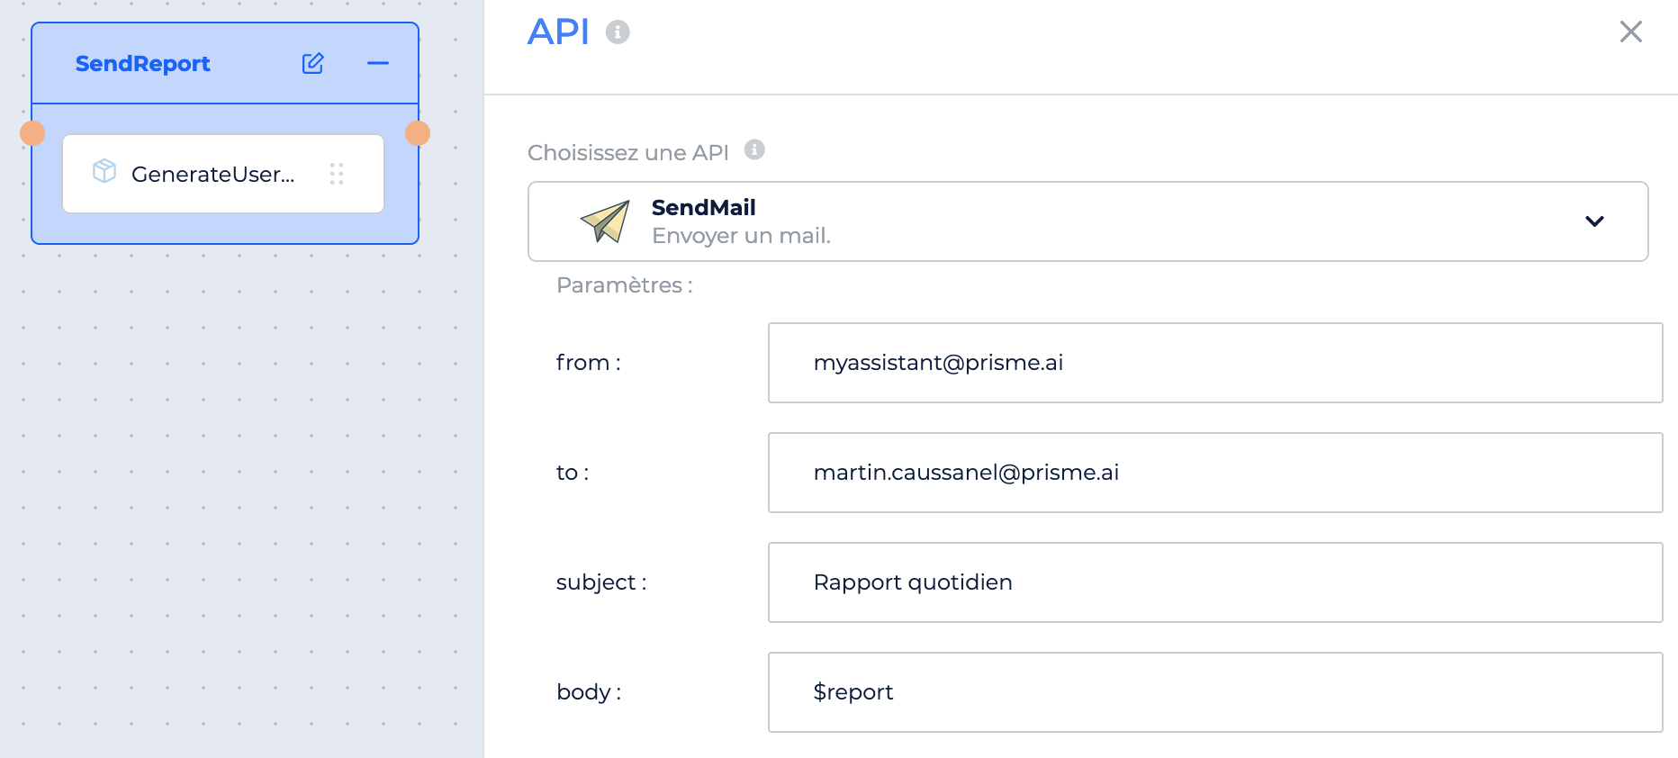The width and height of the screenshot is (1678, 758).
Task: Click the body field containing $report
Action: pos(1215,692)
